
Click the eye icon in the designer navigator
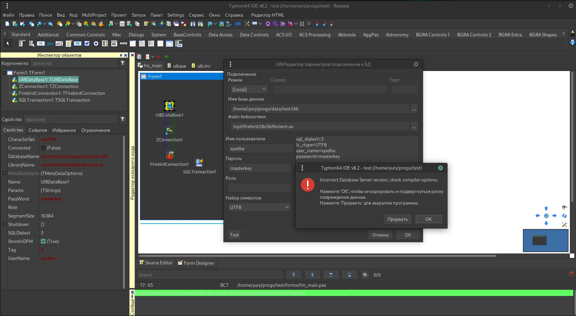(564, 207)
